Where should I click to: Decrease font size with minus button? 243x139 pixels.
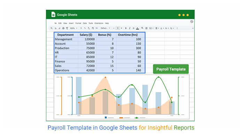114,28
